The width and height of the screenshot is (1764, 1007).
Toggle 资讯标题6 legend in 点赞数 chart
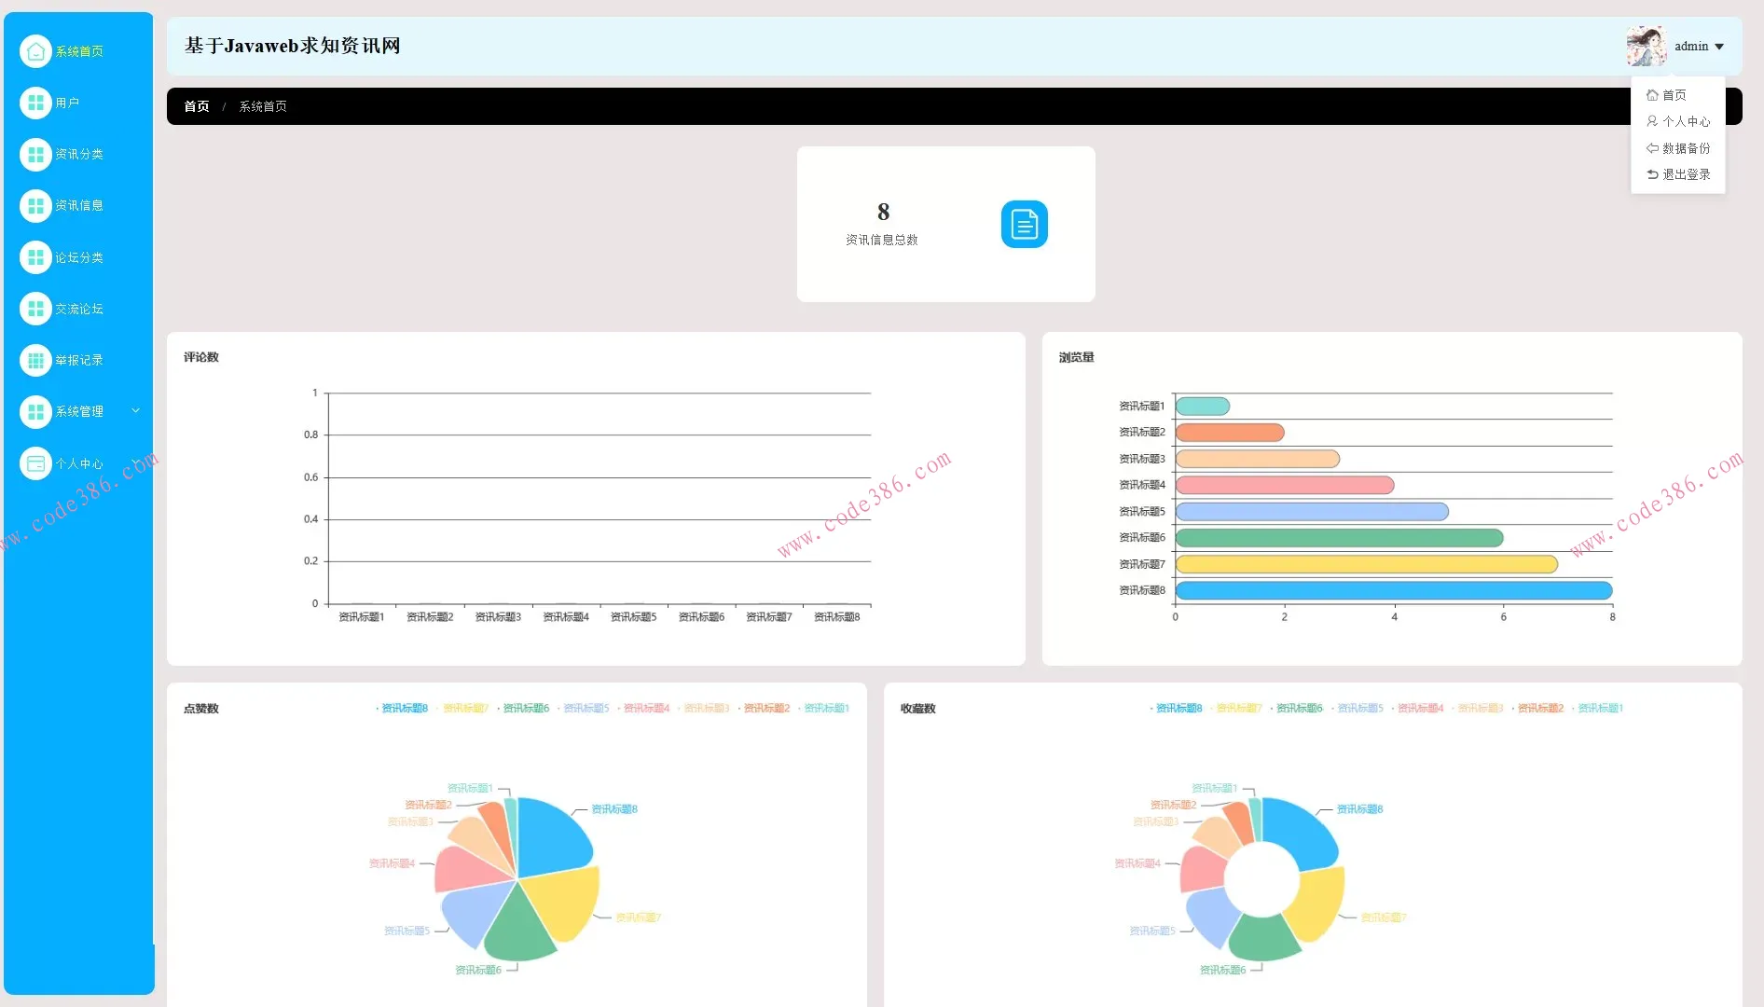click(526, 709)
